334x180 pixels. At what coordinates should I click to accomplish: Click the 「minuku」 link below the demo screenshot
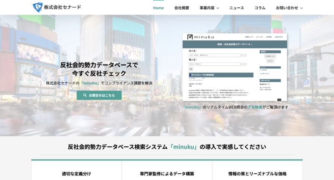click(192, 107)
